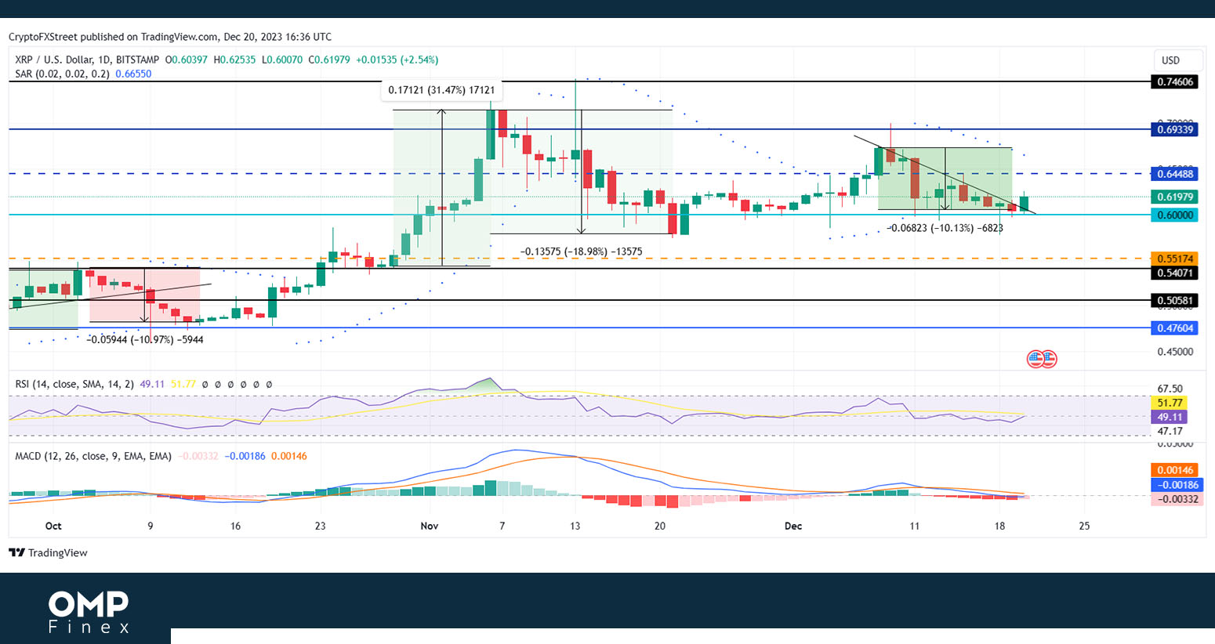Click the open price O0.60397 in header

tap(186, 60)
